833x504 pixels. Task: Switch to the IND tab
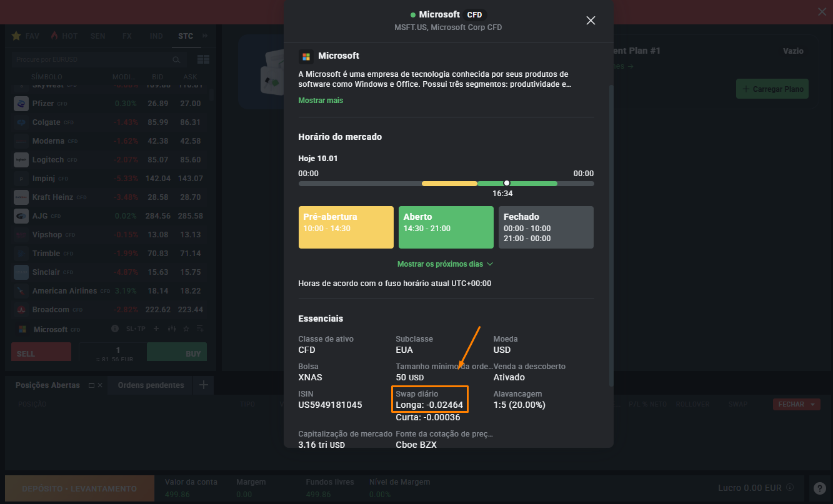(156, 36)
